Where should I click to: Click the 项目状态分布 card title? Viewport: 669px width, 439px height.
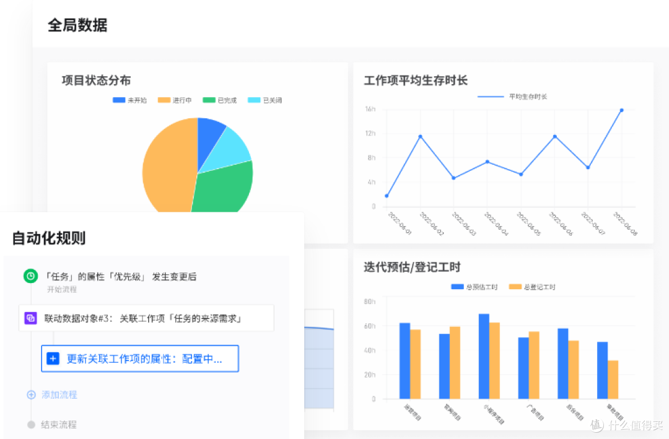point(96,80)
